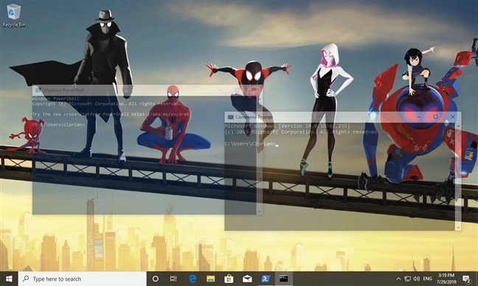This screenshot has width=478, height=286.
Task: Click the 'C:\Users\Ciprian>' prompt in Command Prompt
Action: 250,143
